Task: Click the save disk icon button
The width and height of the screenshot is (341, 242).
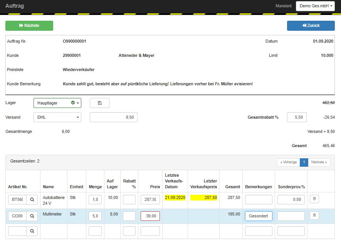Action: [x=100, y=103]
